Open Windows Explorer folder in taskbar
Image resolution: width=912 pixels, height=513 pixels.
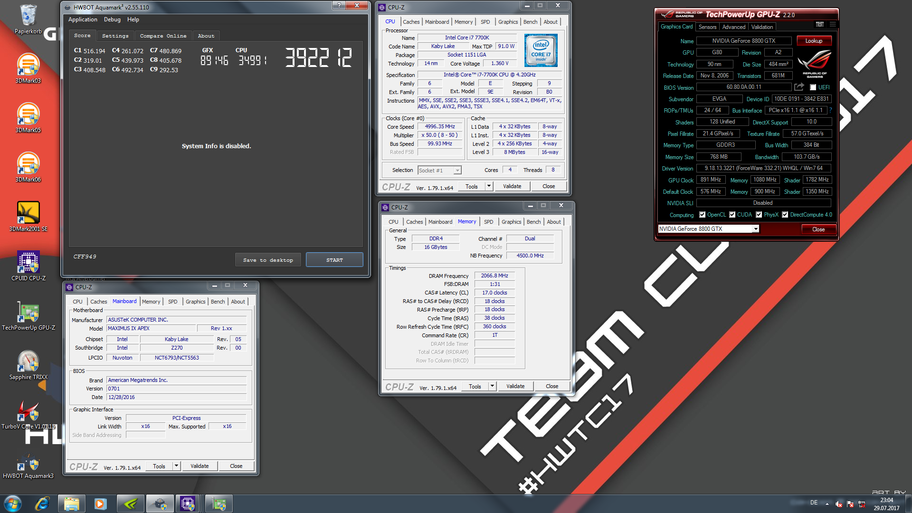[x=71, y=503]
